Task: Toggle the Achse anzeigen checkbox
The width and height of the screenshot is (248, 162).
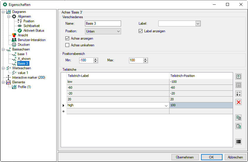Action: click(68, 38)
